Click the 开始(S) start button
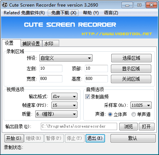Viewport: 159px width, 155px height. point(14,138)
